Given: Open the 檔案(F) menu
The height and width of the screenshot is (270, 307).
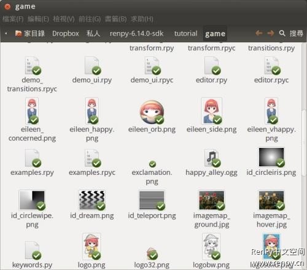Looking at the screenshot, I should pos(13,19).
